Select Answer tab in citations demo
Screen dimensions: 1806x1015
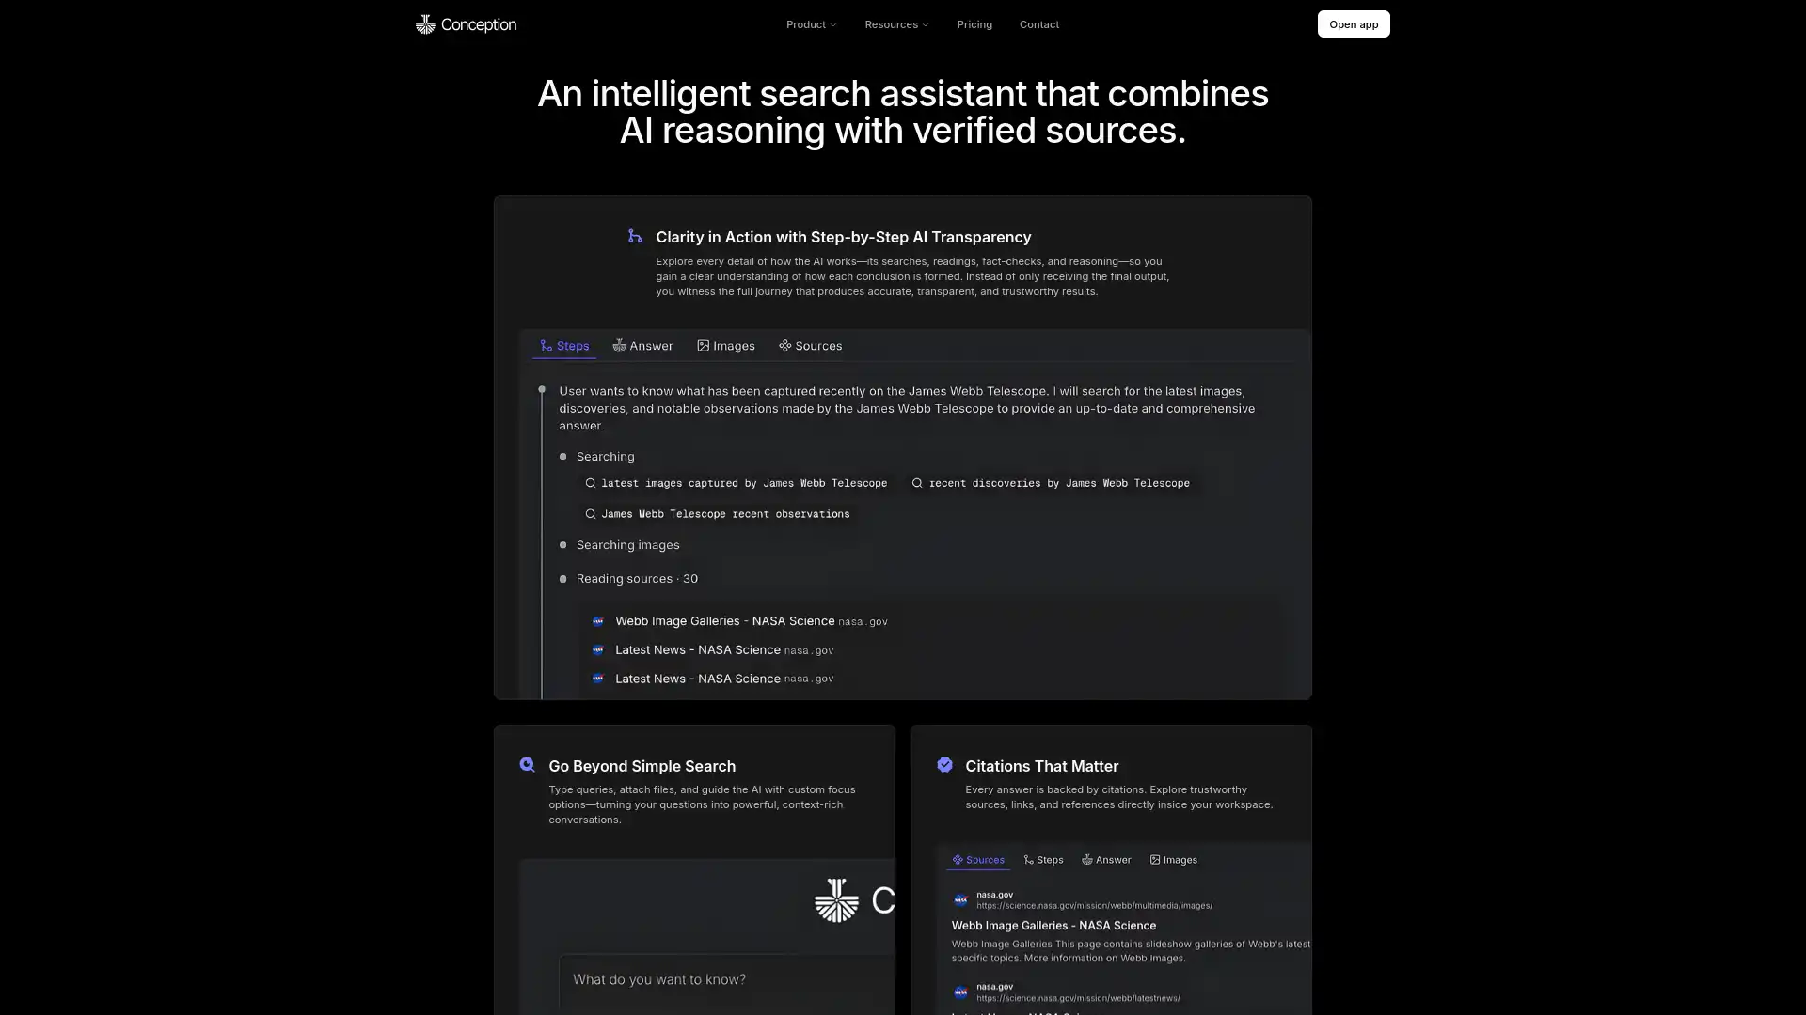1106,860
